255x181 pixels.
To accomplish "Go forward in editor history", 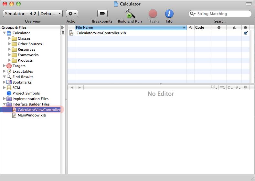I will [80, 88].
